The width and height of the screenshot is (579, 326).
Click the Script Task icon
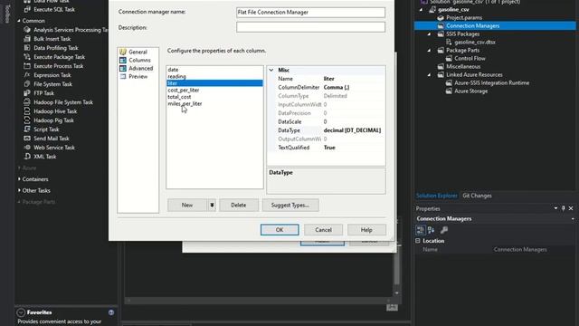point(27,129)
